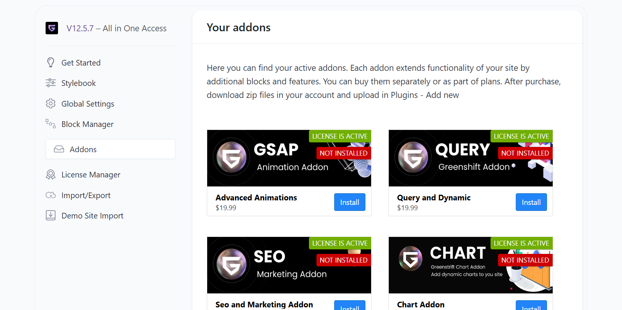Viewport: 622px width, 310px height.
Task: Install the Chart Addon
Action: click(531, 306)
